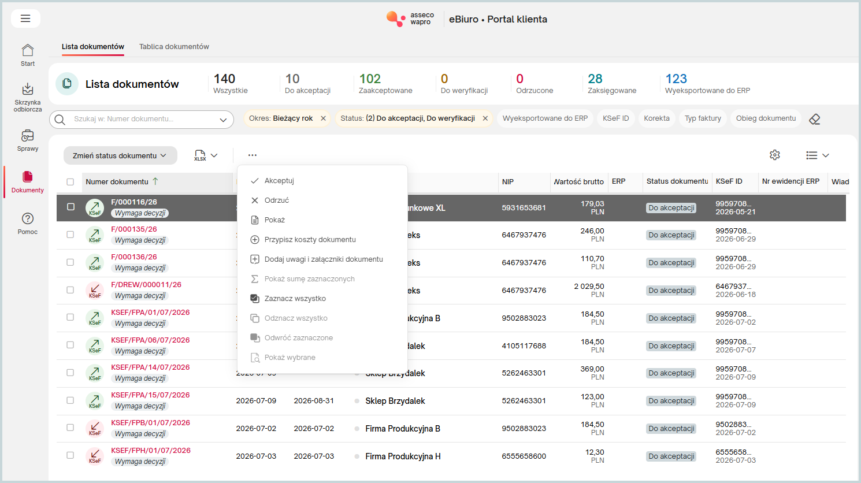Viewport: 861px width, 483px height.
Task: Click the Lista dokumentów header icon
Action: coord(67,84)
